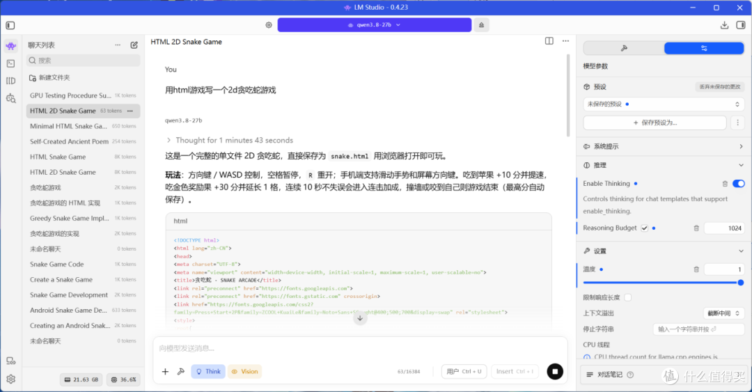Click 保存预设为... button
Screen dimensions: 752x392
click(655, 123)
